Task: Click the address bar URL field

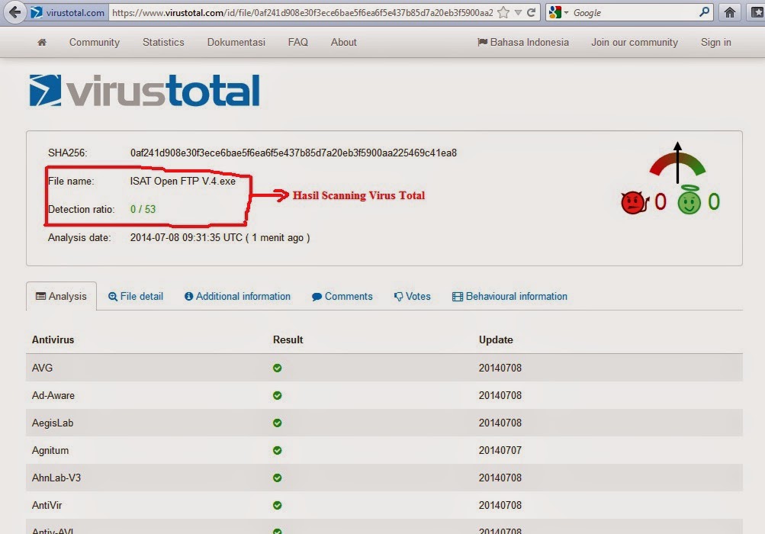Action: (x=303, y=13)
